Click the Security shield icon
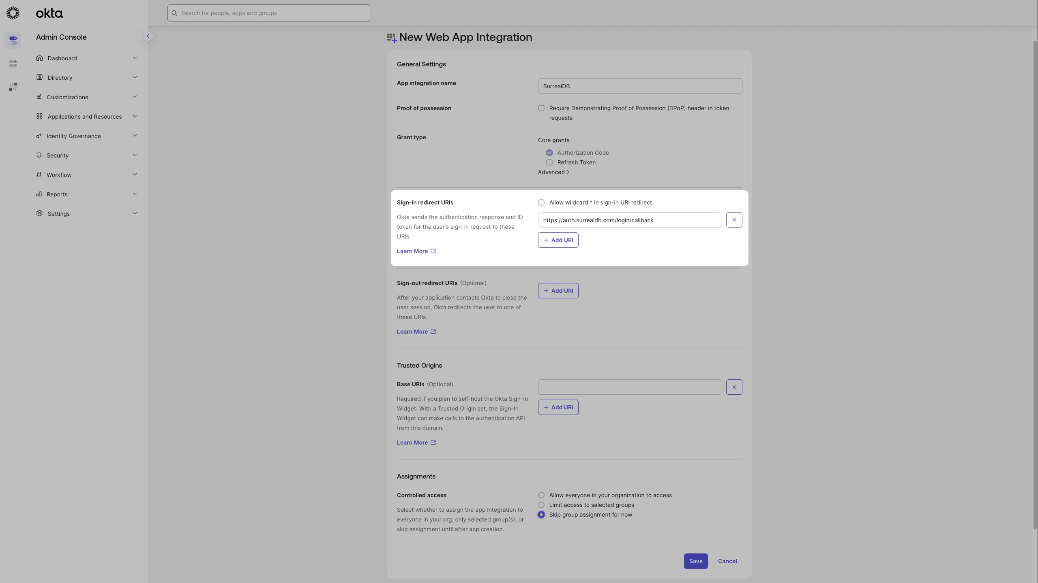This screenshot has height=583, width=1038. [x=39, y=155]
